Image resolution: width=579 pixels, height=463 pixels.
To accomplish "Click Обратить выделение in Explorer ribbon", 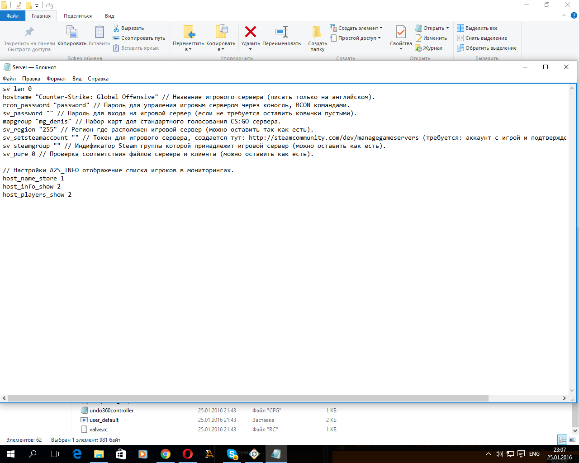I will tap(487, 48).
